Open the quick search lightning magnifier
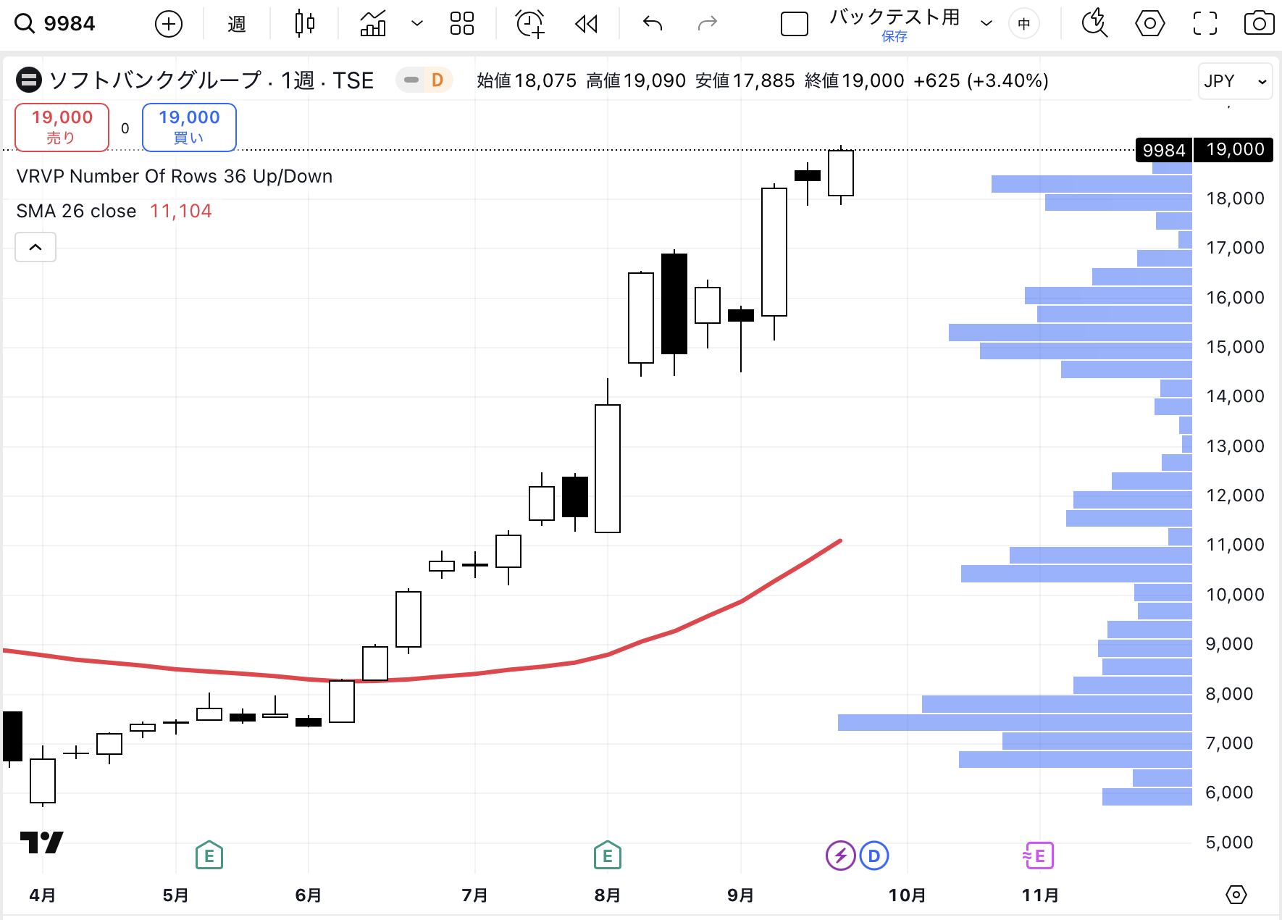 (x=1094, y=24)
